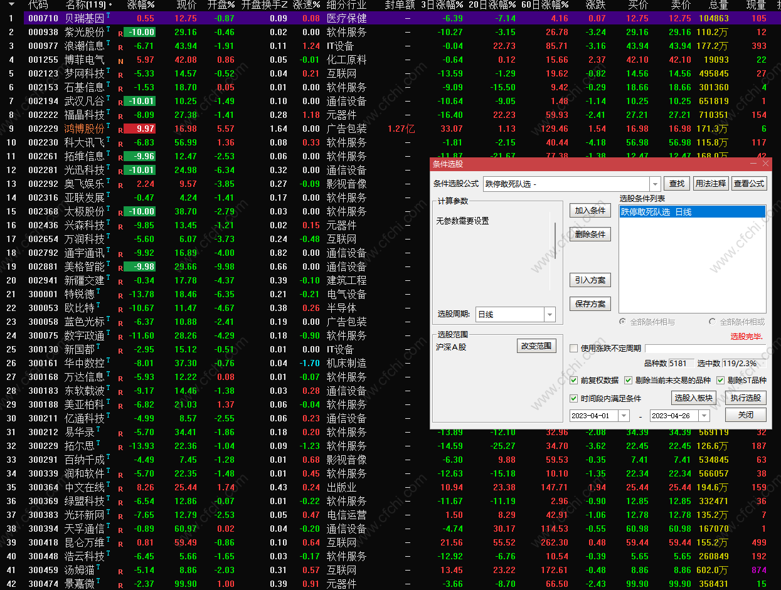Click the R marker on 中文在线 row
The image size is (781, 590).
point(120,488)
